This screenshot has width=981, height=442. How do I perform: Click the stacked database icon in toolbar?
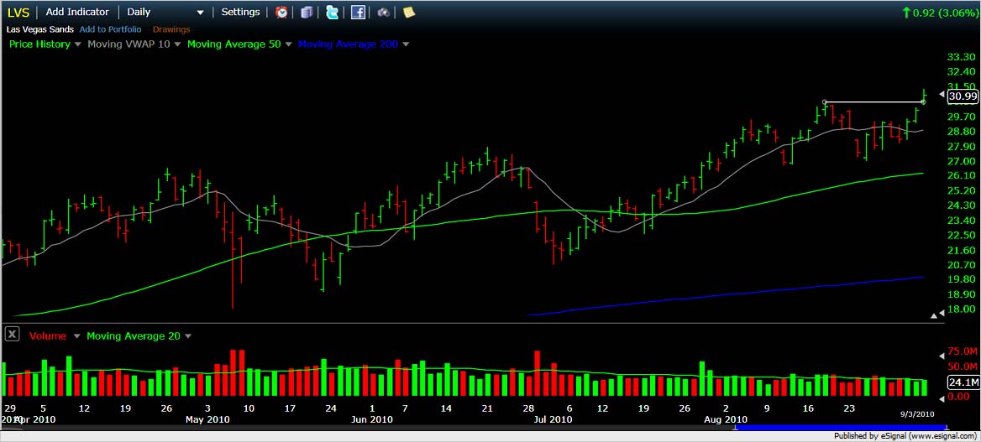pos(307,12)
